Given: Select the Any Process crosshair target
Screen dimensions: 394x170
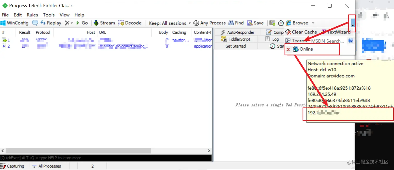Looking at the screenshot, I should click(210, 23).
